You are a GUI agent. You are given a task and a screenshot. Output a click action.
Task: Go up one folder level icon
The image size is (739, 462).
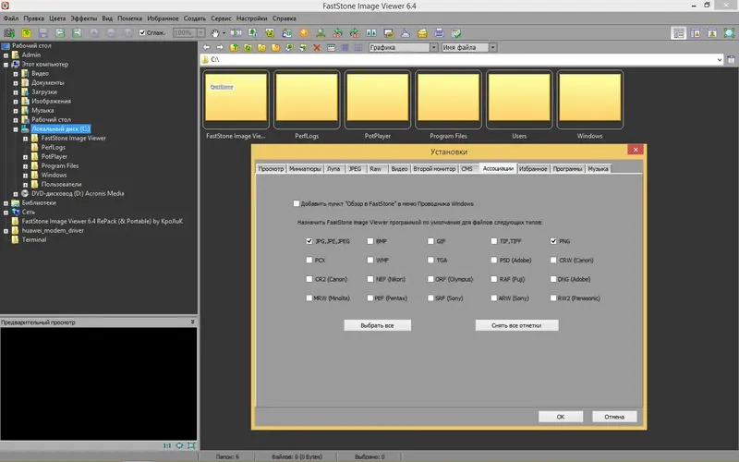(234, 48)
